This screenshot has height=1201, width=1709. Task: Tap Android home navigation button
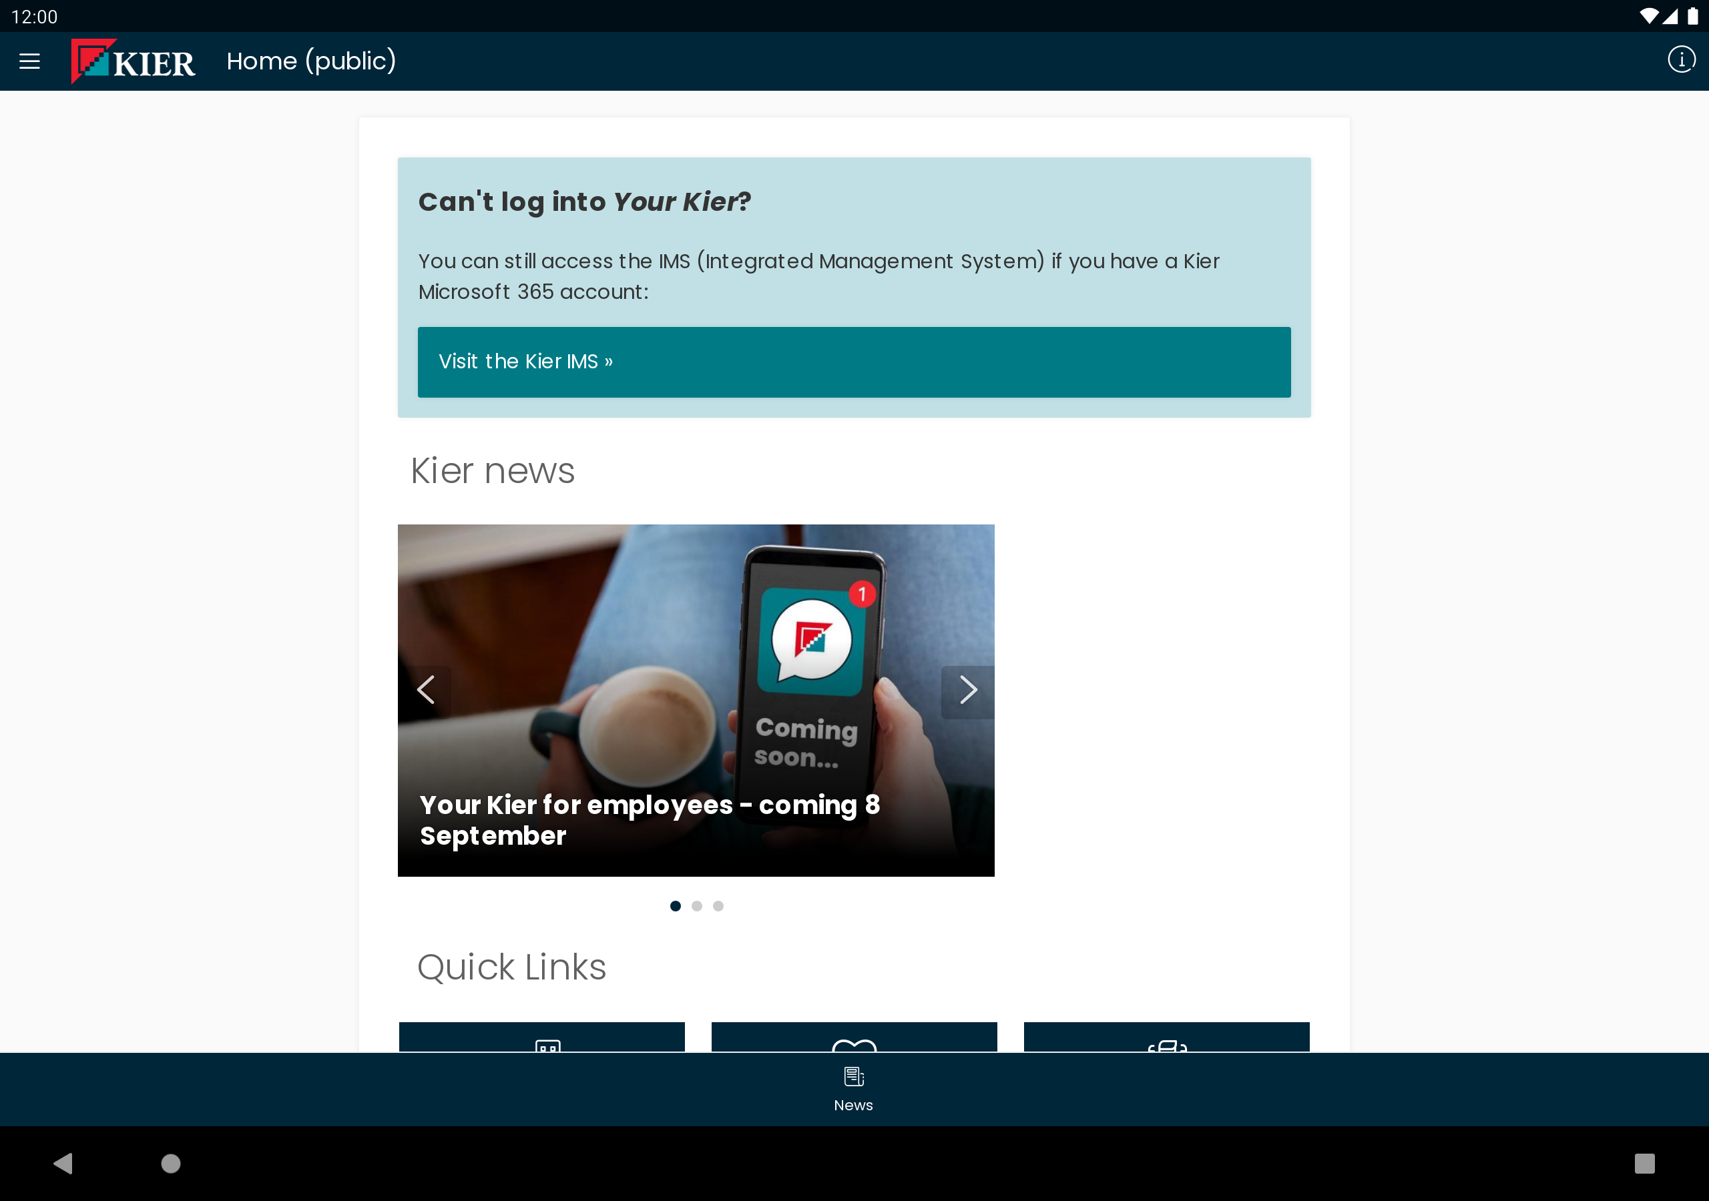point(171,1163)
